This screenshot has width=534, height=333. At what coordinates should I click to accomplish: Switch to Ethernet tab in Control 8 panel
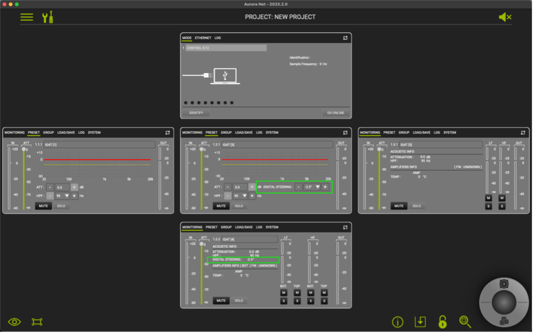click(203, 38)
